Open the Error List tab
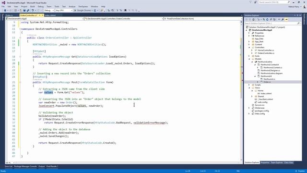The image size is (307, 173). click(x=9, y=167)
